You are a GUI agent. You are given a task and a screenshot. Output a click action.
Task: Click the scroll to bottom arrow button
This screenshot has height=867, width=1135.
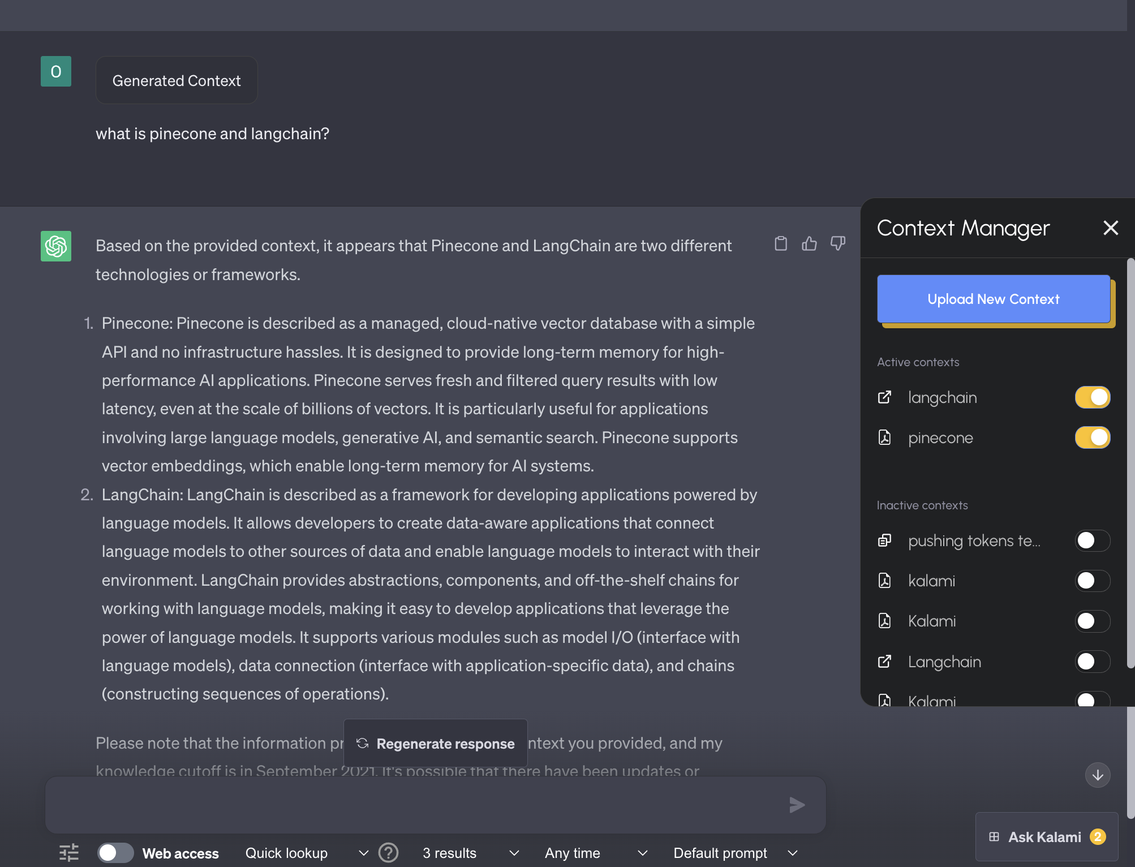point(1098,775)
